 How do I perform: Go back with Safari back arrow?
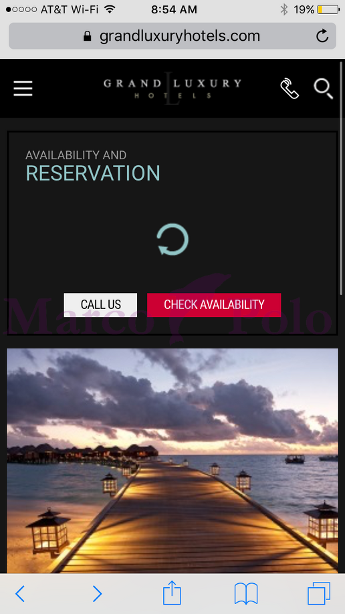[x=20, y=594]
